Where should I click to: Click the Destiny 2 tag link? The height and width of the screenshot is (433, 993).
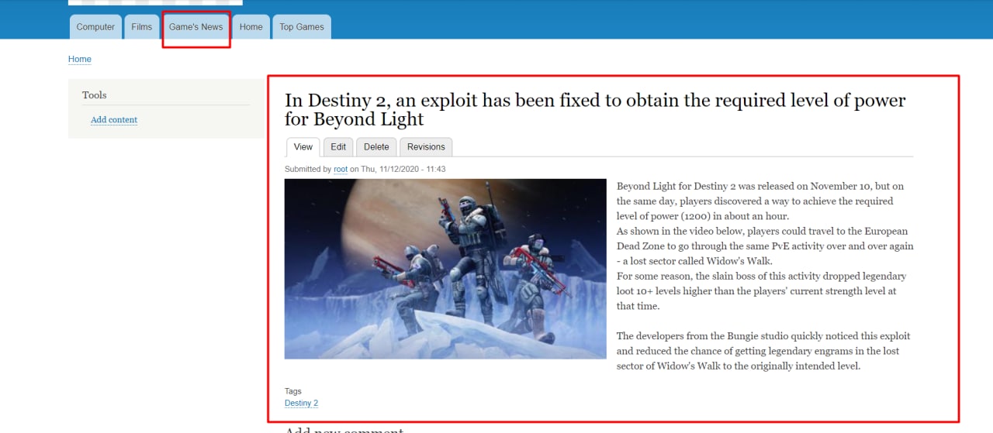(x=301, y=404)
